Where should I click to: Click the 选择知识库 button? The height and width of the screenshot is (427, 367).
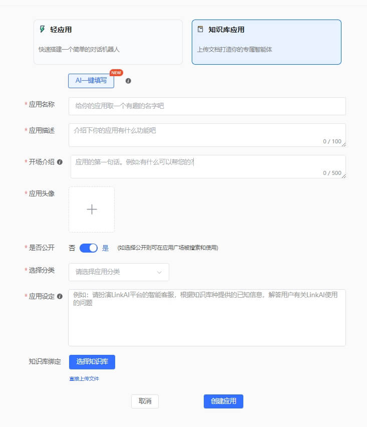pos(92,362)
